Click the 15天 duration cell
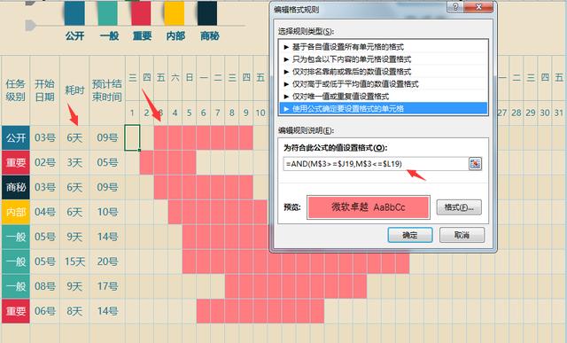Viewport: 567px width, 343px height. point(74,261)
